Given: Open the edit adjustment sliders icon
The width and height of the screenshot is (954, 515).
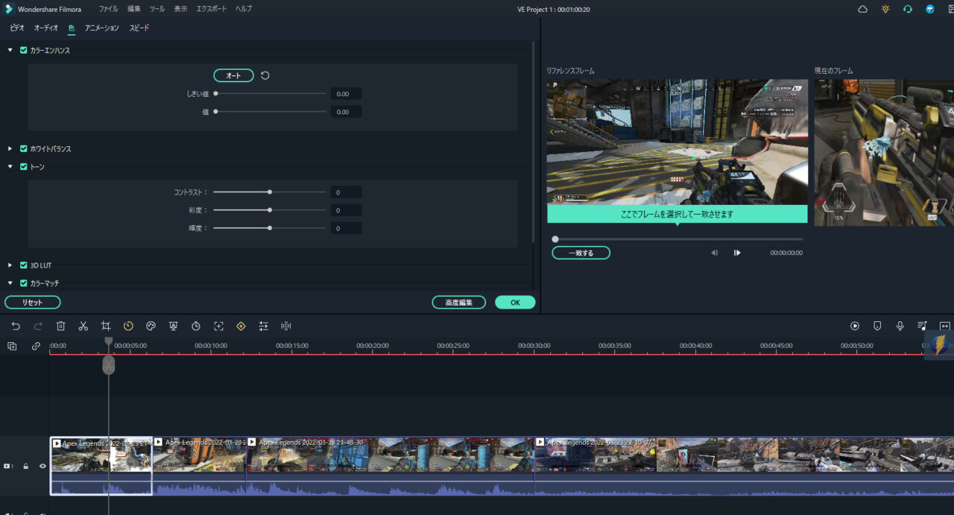Looking at the screenshot, I should tap(263, 326).
